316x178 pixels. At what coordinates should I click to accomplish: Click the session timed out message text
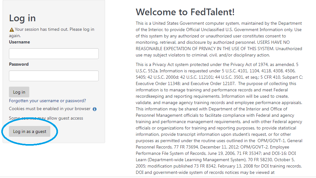coord(52,32)
